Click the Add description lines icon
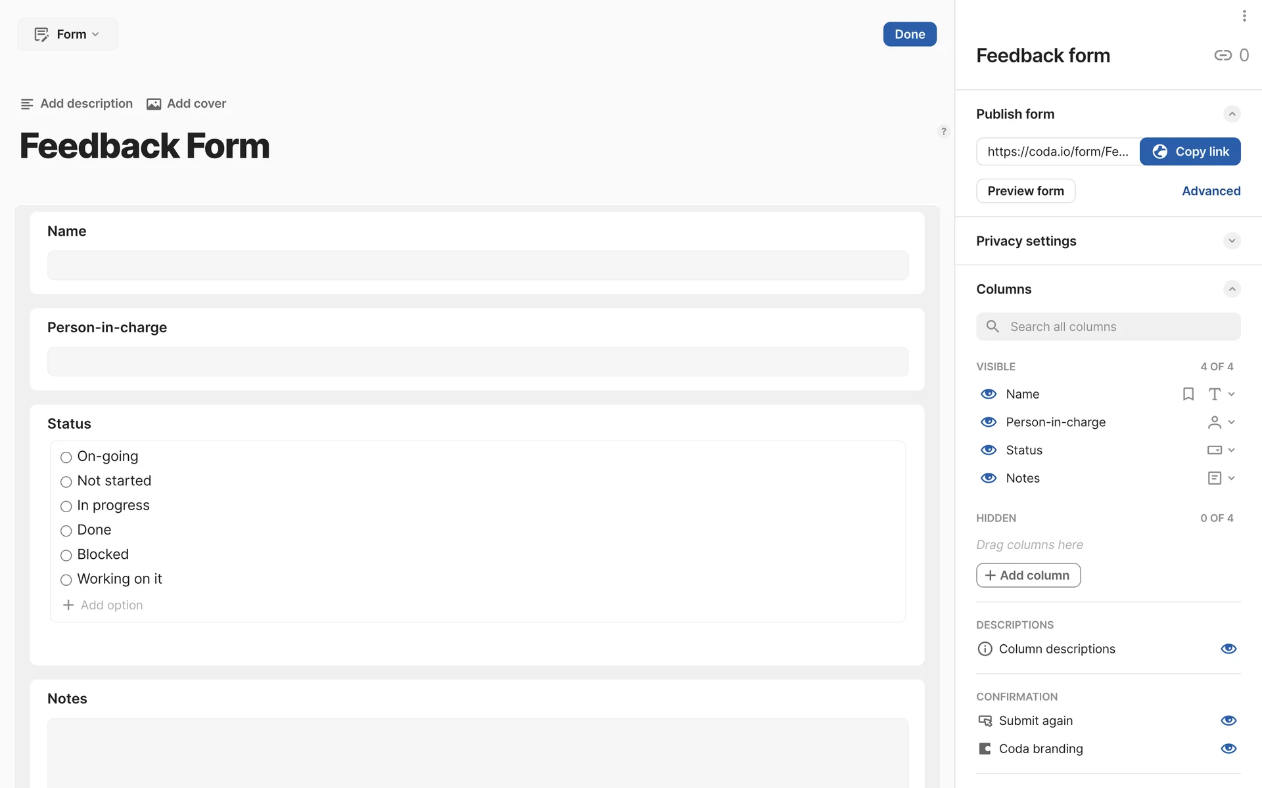The width and height of the screenshot is (1262, 788). [27, 104]
